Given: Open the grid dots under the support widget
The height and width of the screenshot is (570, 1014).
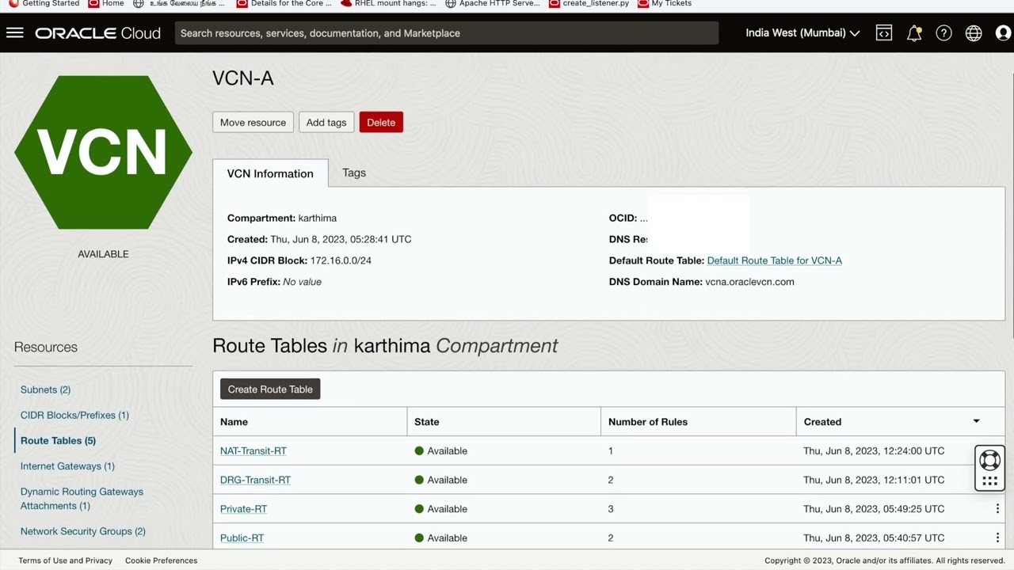Looking at the screenshot, I should [x=989, y=481].
